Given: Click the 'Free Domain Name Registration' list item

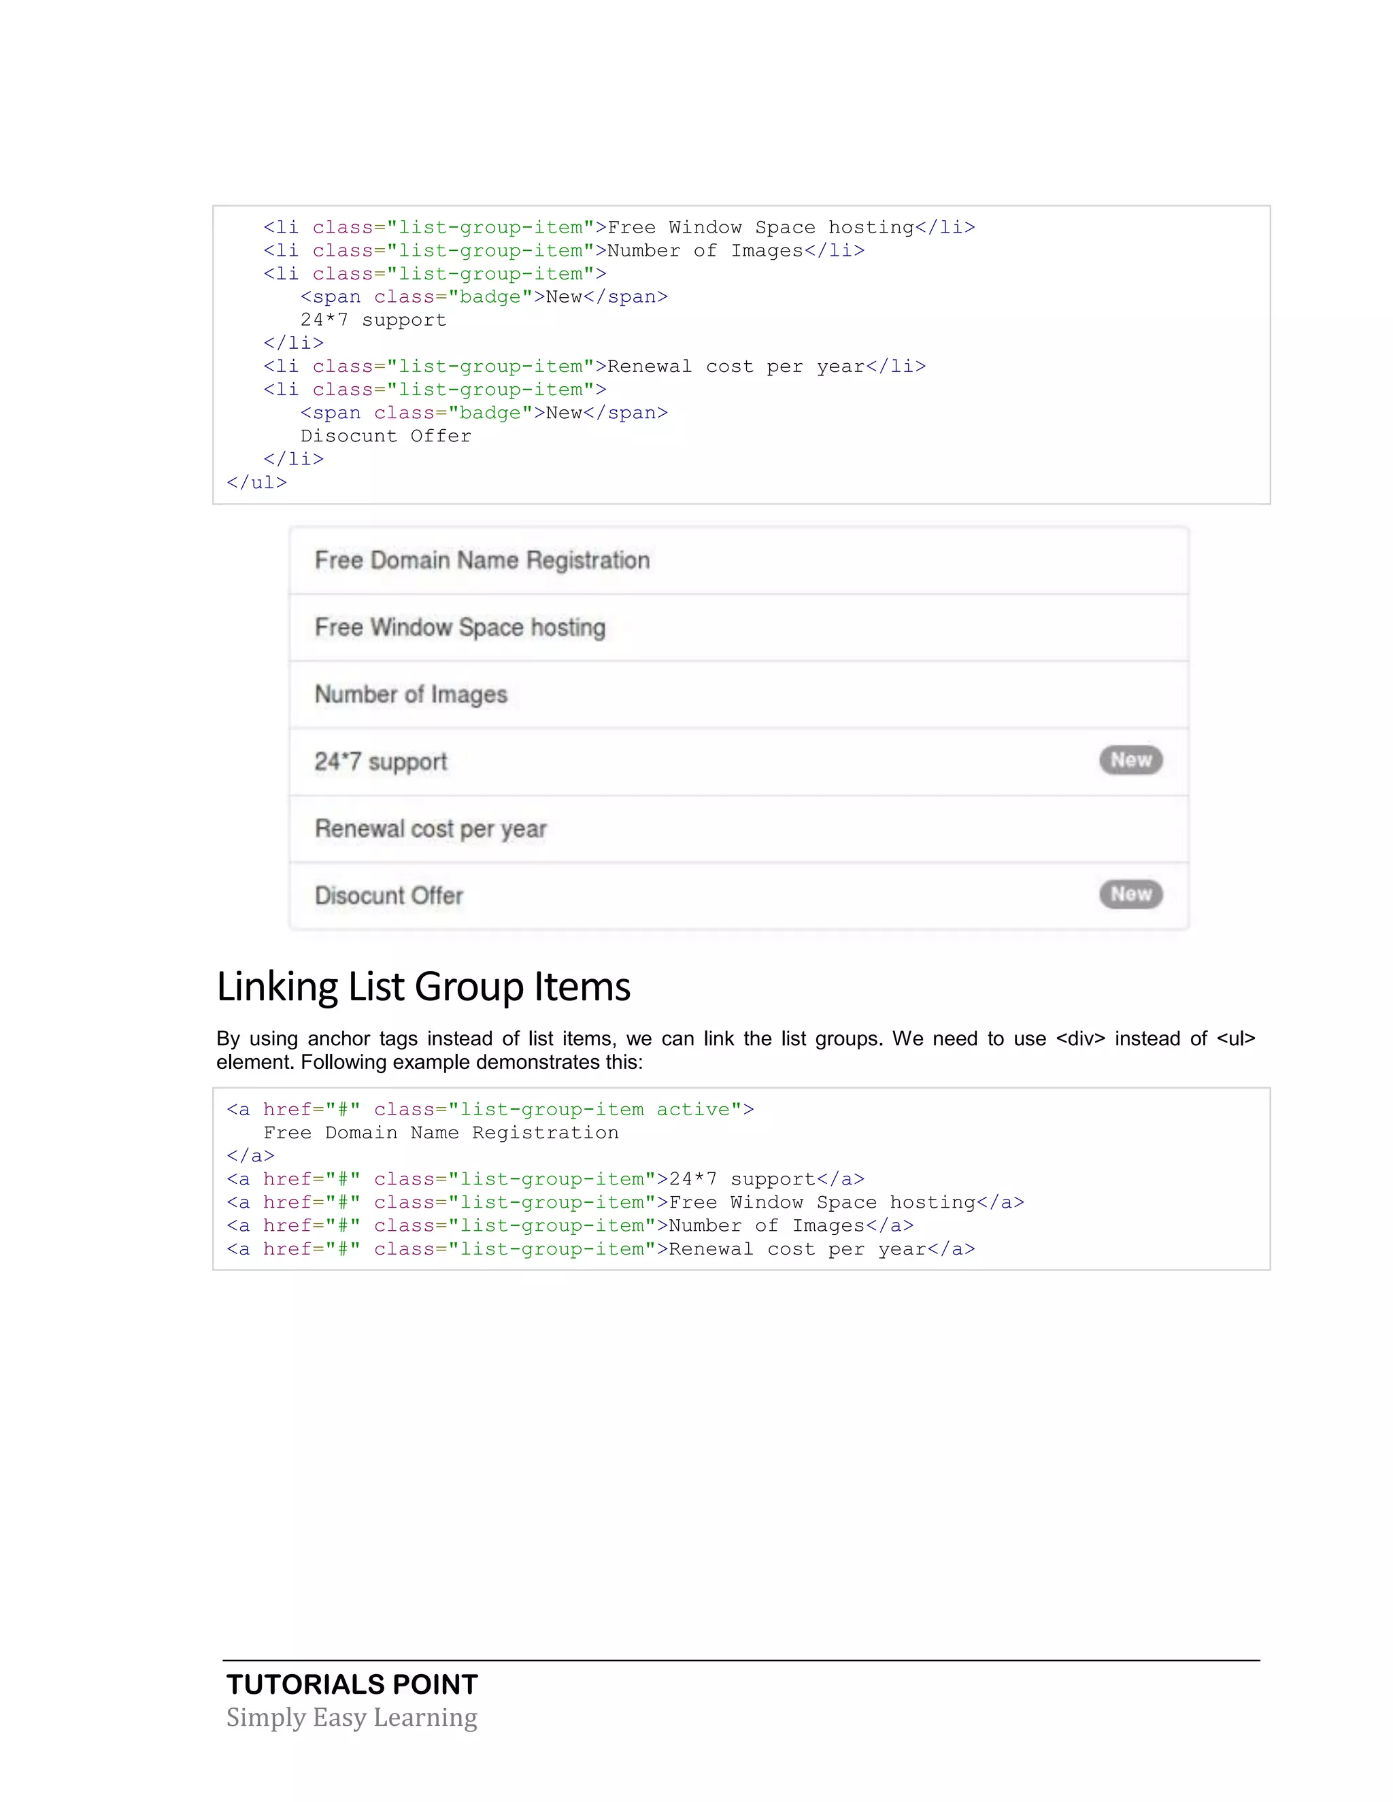Looking at the screenshot, I should [739, 560].
